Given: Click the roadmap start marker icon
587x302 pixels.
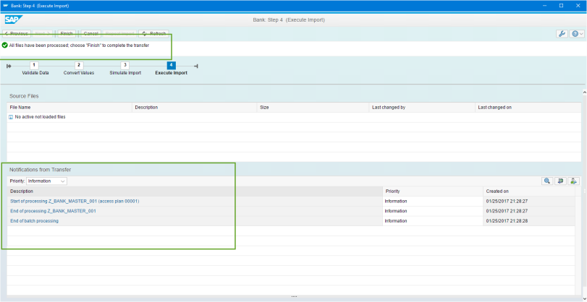Looking at the screenshot, I should click(x=9, y=66).
